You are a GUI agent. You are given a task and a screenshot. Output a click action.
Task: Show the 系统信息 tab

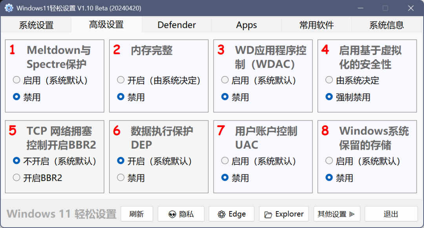(386, 25)
